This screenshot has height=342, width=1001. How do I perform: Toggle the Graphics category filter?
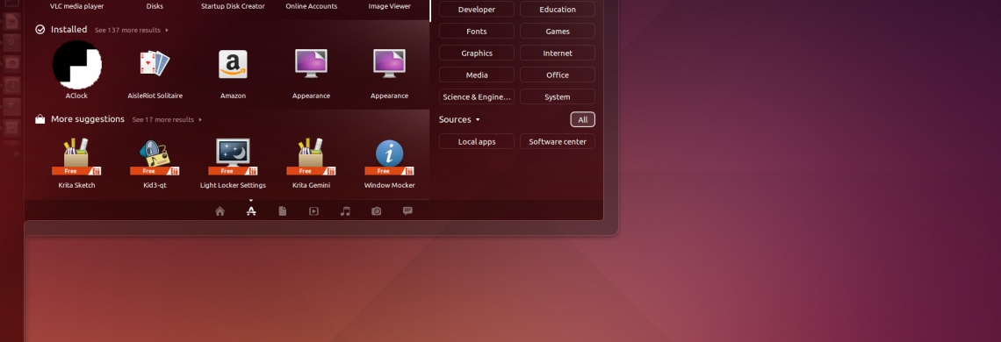tap(477, 53)
